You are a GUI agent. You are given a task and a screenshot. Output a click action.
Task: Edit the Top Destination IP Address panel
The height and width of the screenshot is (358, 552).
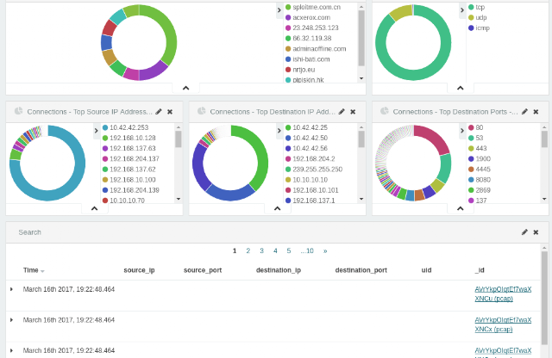point(342,112)
